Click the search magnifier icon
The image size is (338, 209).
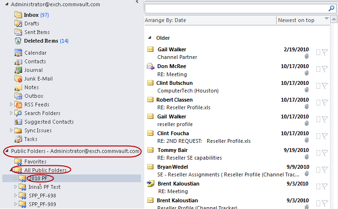[x=331, y=8]
